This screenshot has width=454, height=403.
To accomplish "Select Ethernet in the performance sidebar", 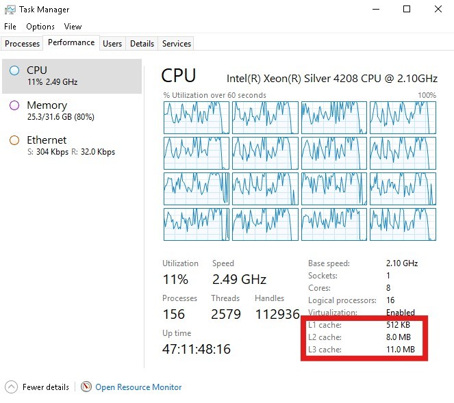I will (47, 140).
